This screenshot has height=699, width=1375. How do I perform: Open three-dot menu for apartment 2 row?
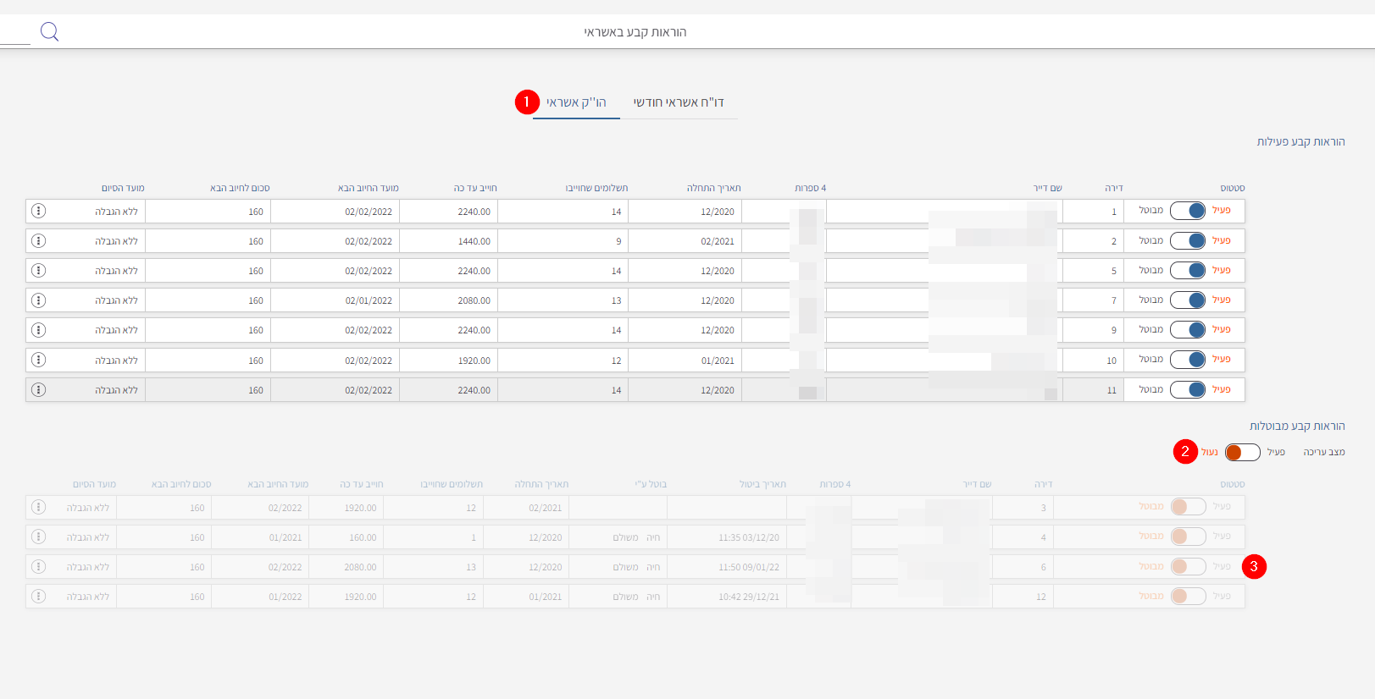pos(38,241)
